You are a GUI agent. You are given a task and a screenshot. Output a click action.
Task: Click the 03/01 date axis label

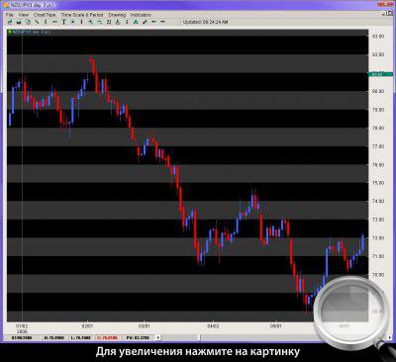click(x=144, y=326)
